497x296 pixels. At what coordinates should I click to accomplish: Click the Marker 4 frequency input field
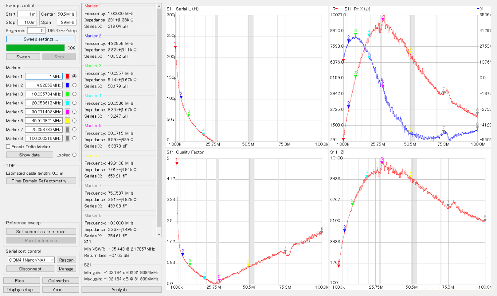click(x=43, y=103)
